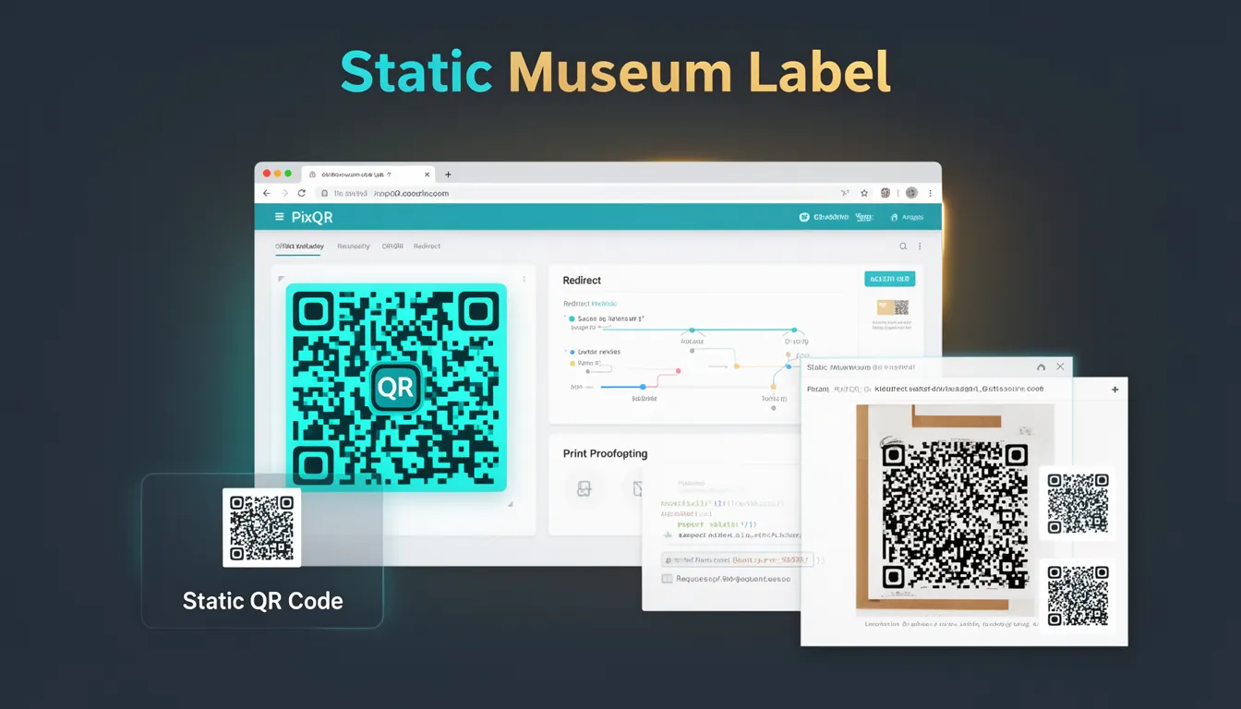Click the Static QR Code card thumbnail

pyautogui.click(x=262, y=528)
